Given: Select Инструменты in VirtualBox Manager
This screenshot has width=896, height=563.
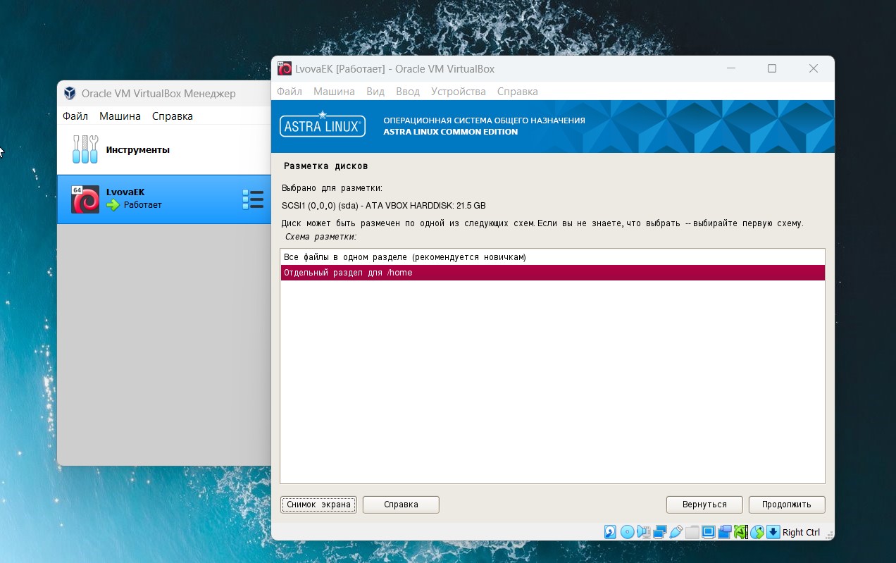Looking at the screenshot, I should 163,149.
